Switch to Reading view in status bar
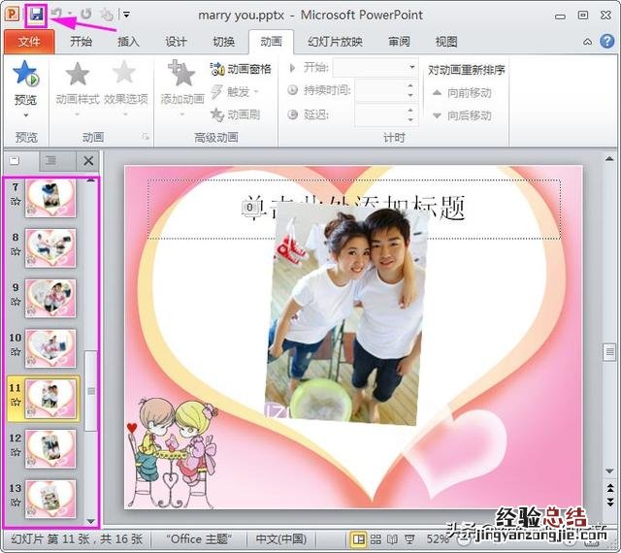This screenshot has height=553, width=621. coord(393,538)
